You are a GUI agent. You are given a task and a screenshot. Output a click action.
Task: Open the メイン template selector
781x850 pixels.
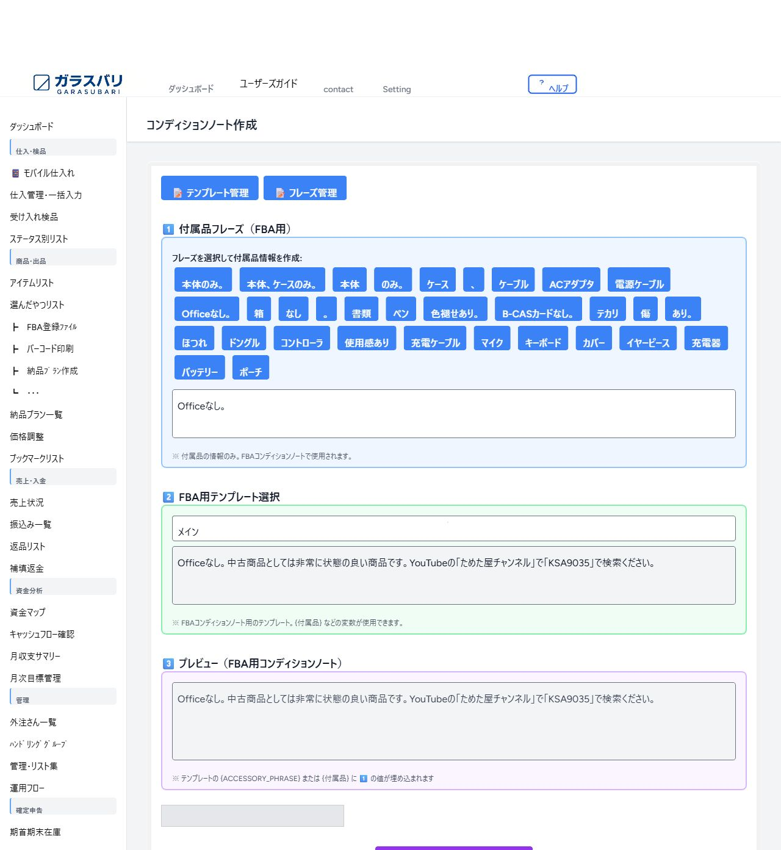(x=453, y=529)
